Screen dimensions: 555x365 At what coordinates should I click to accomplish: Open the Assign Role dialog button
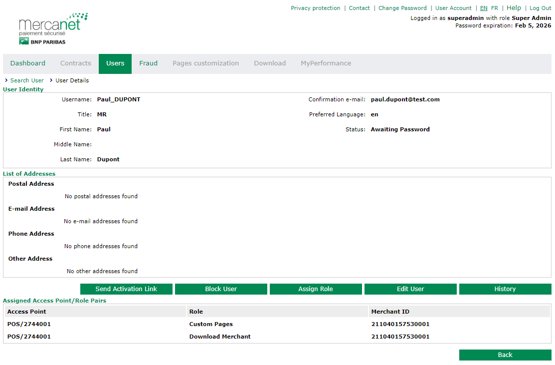pyautogui.click(x=316, y=289)
